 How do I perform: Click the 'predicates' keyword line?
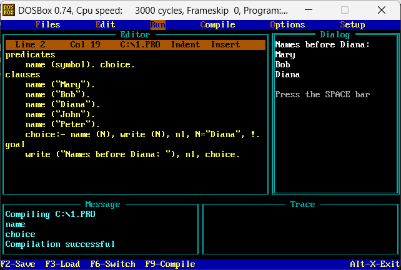[x=30, y=55]
